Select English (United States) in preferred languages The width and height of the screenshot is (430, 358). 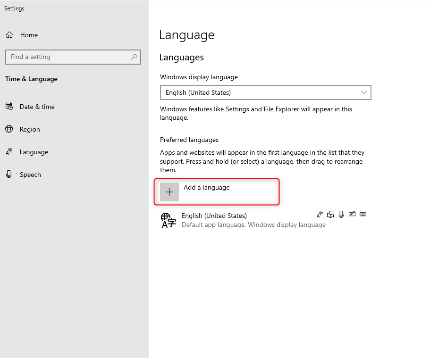click(x=264, y=220)
